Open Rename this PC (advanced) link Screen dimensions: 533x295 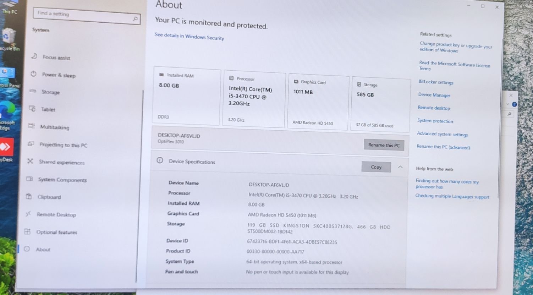[443, 147]
